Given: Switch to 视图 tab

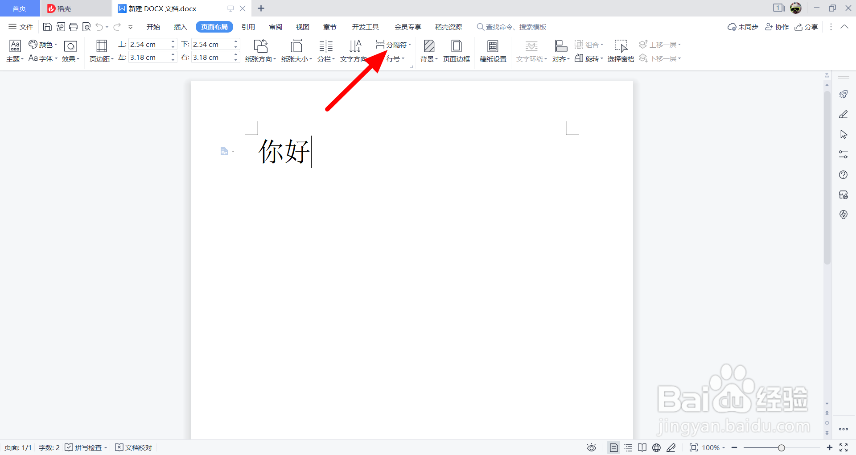Looking at the screenshot, I should click(x=303, y=27).
